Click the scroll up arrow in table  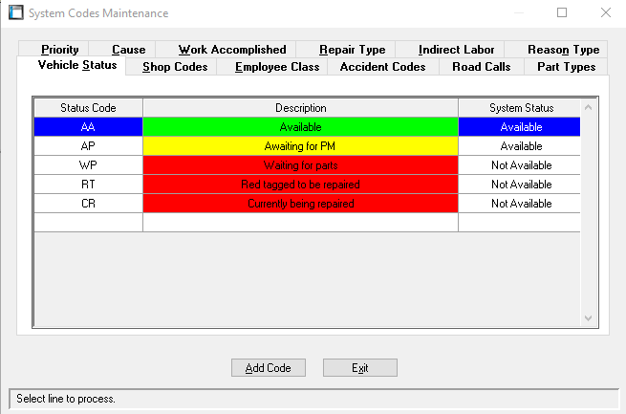[x=588, y=108]
